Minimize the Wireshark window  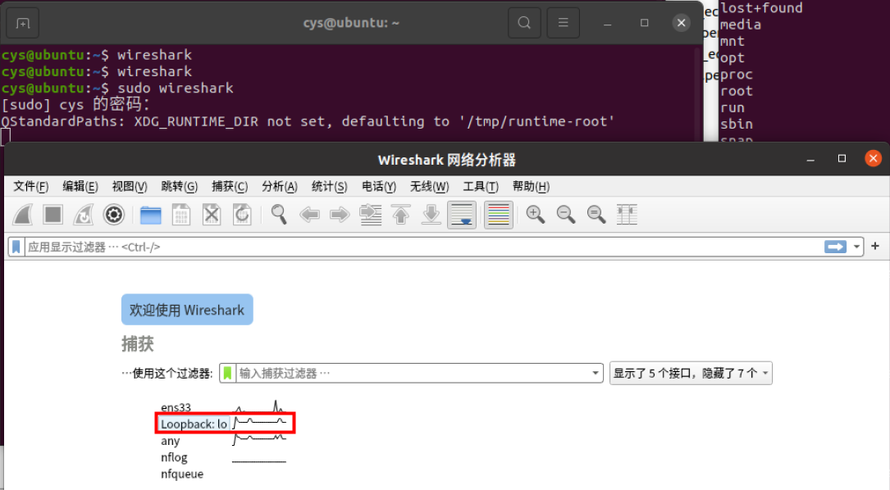[810, 160]
